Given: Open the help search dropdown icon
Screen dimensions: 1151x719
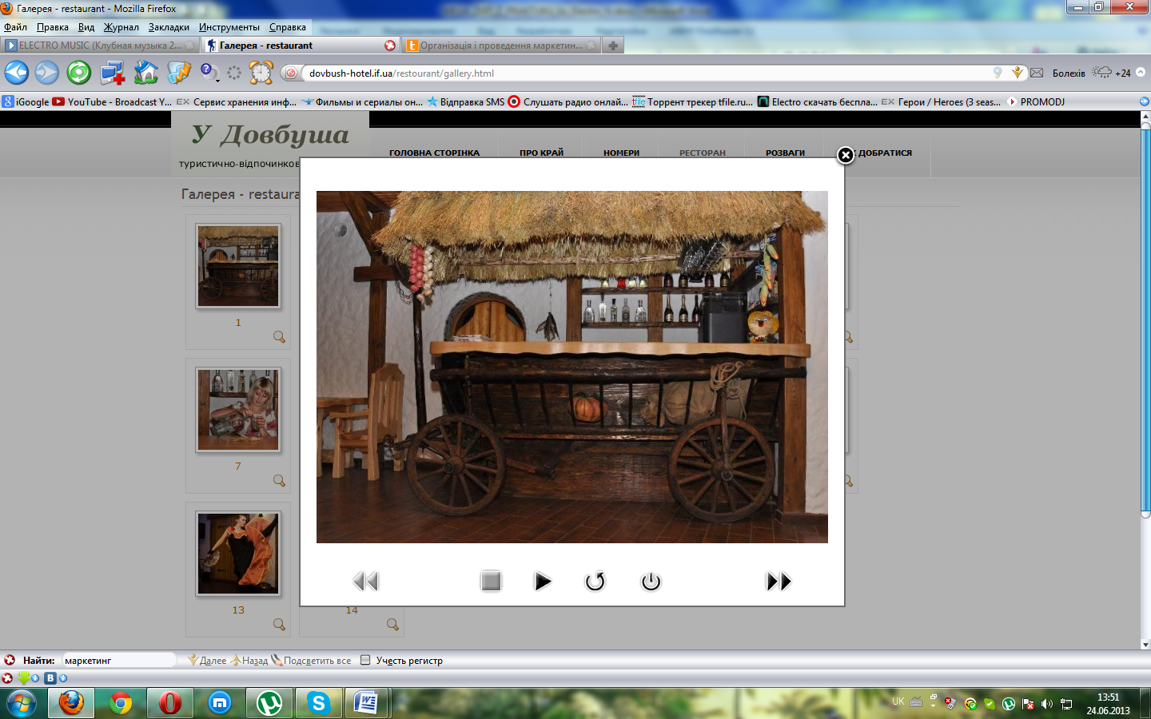Looking at the screenshot, I should pyautogui.click(x=209, y=73).
